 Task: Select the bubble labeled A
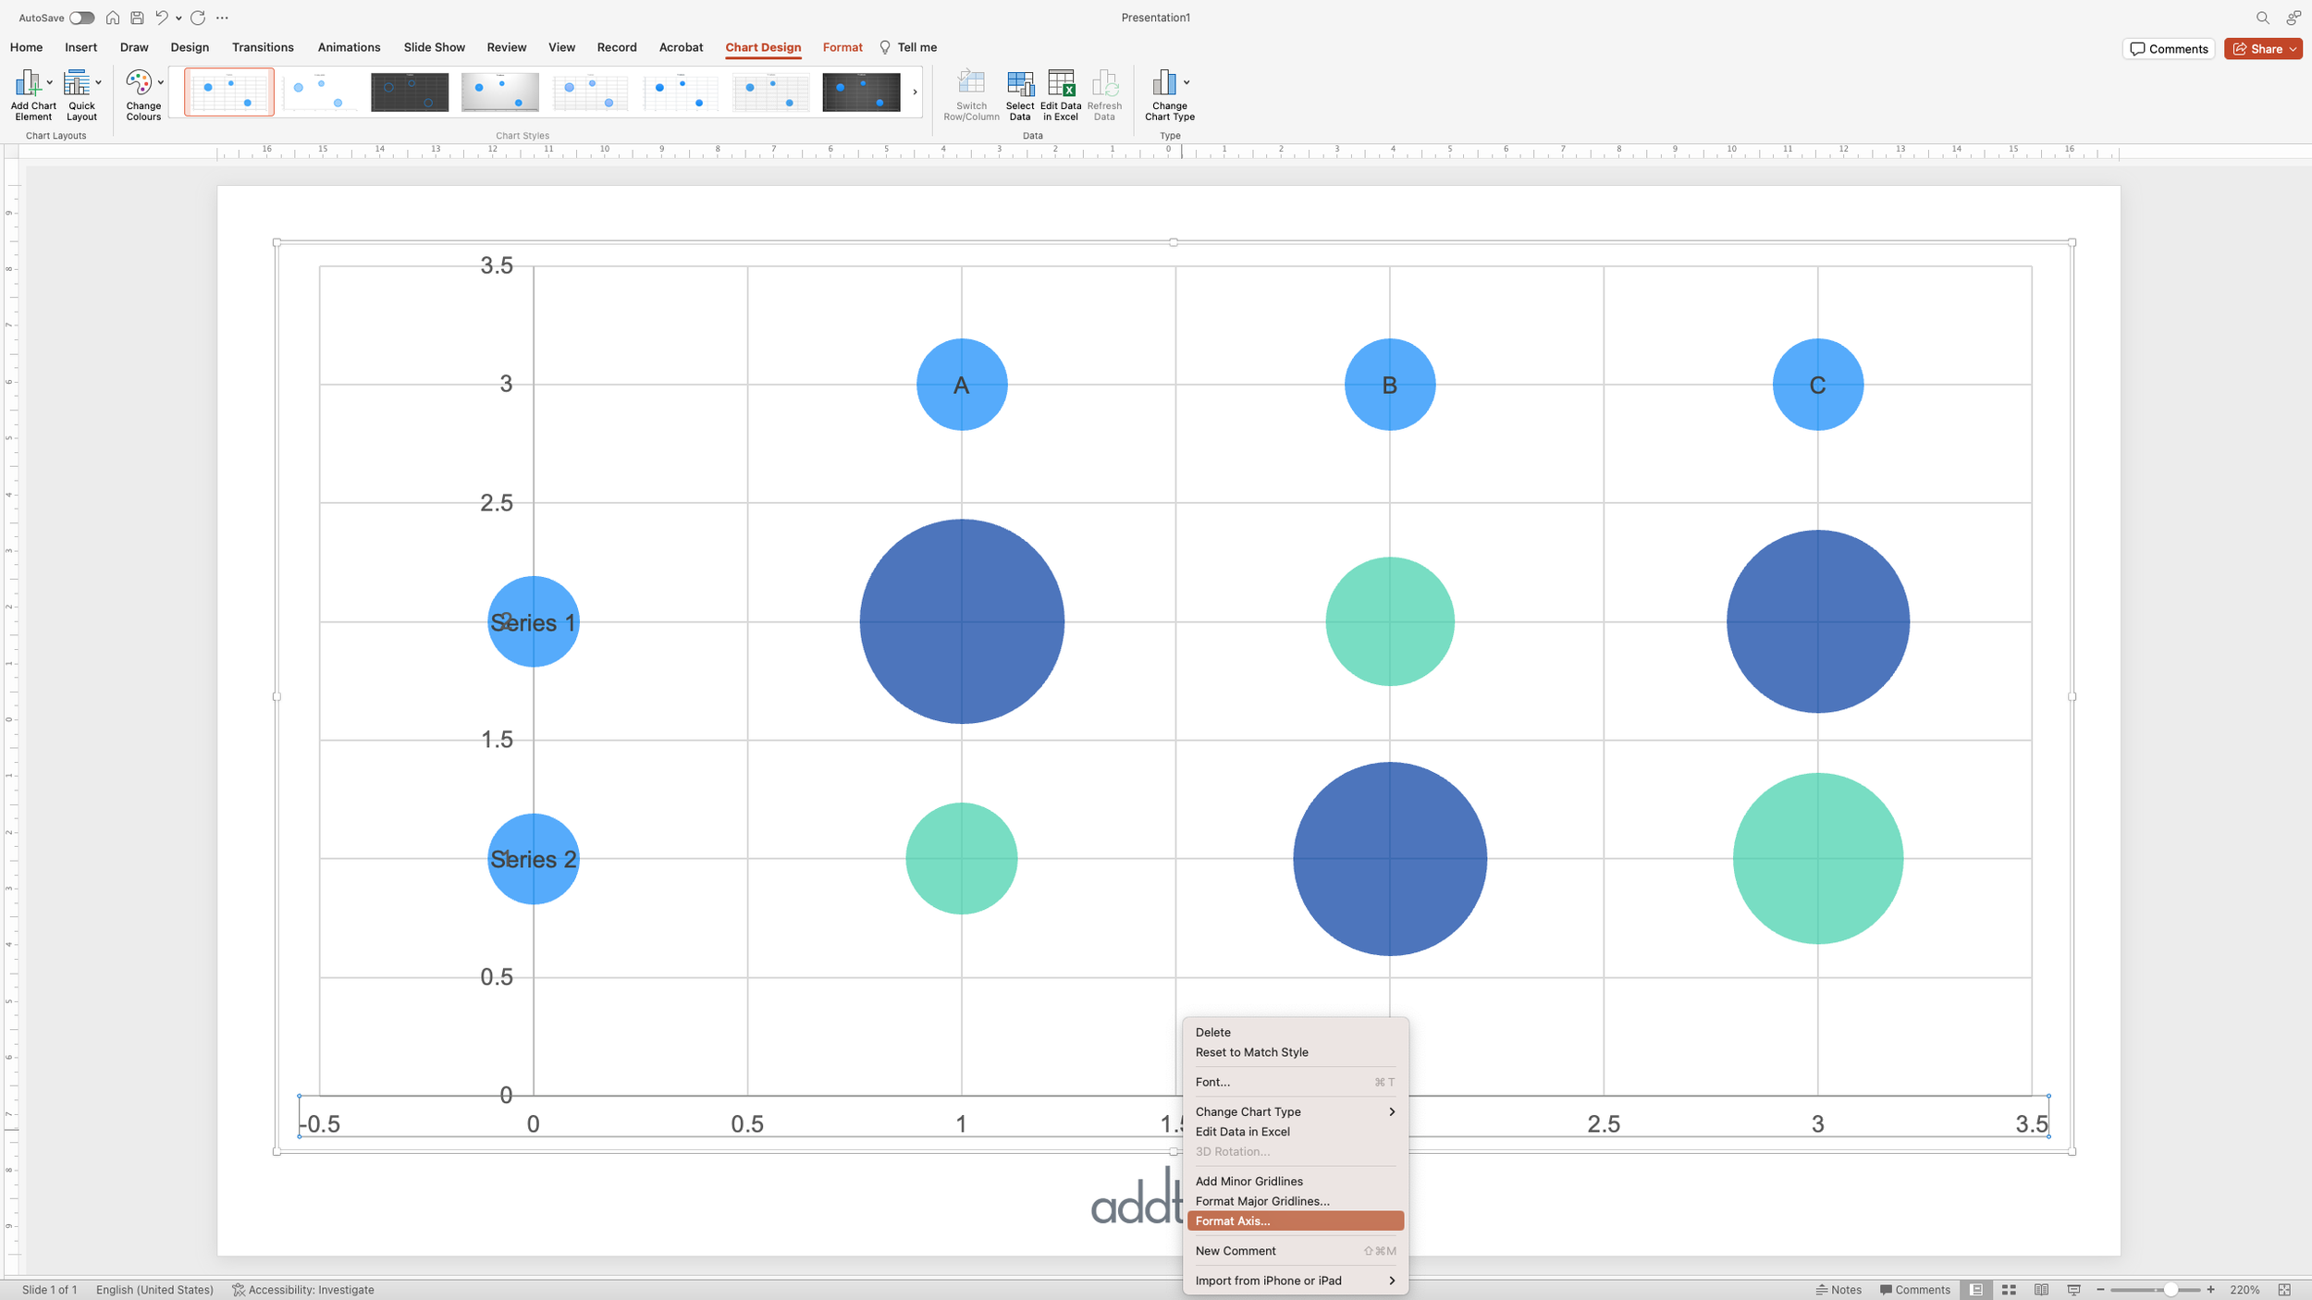point(962,385)
